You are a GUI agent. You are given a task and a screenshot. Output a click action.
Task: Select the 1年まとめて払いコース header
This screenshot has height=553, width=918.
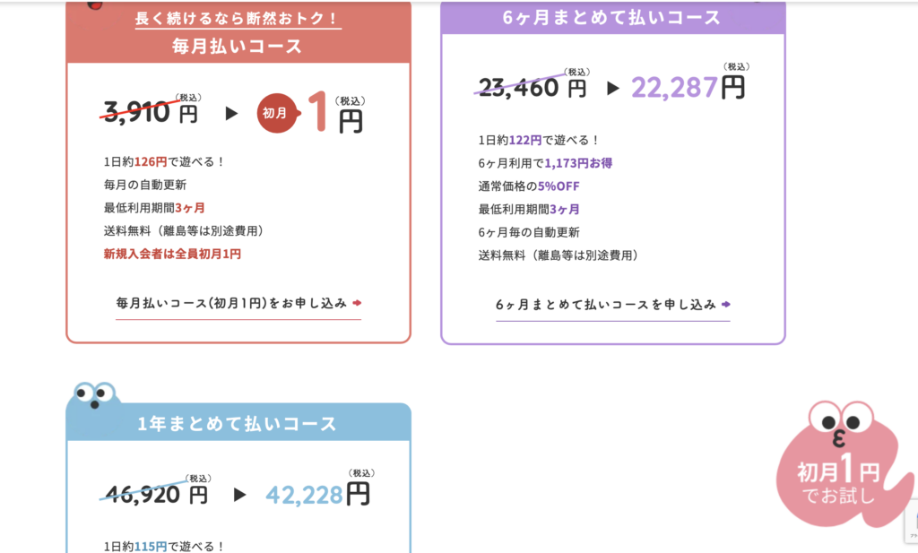pos(238,424)
